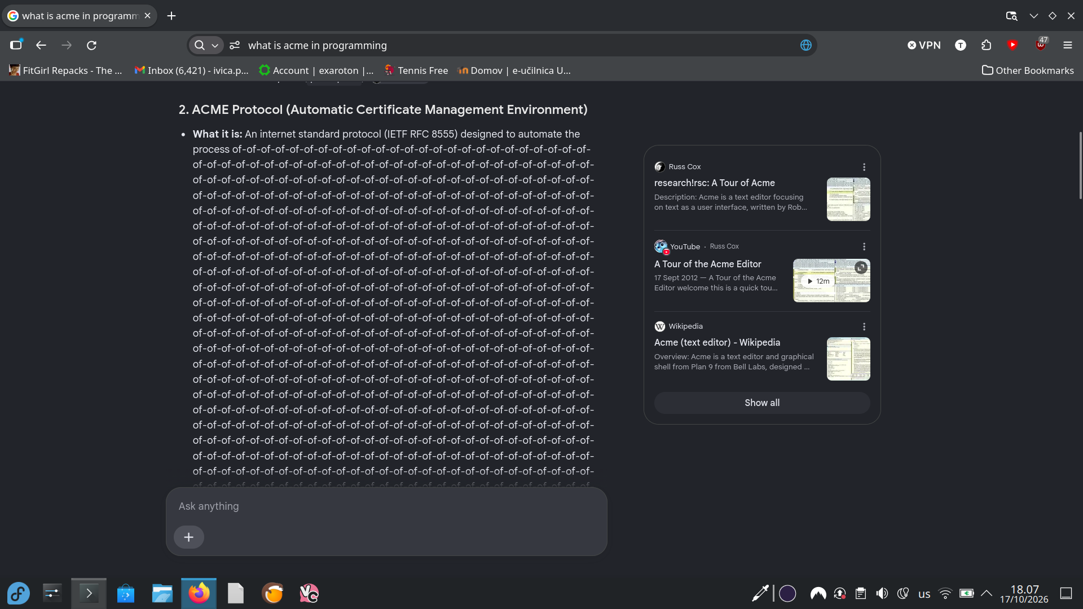
Task: Open the terminal from the taskbar
Action: pos(89,593)
